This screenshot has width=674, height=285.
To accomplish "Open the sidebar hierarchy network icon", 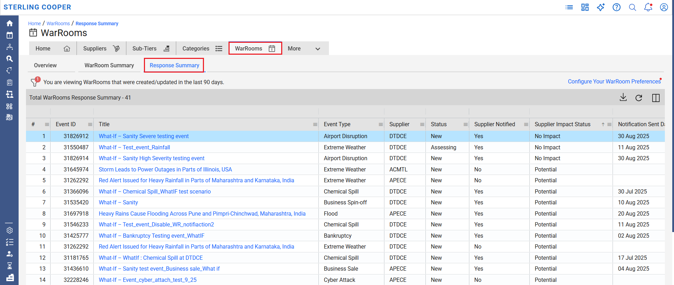I will (x=9, y=47).
